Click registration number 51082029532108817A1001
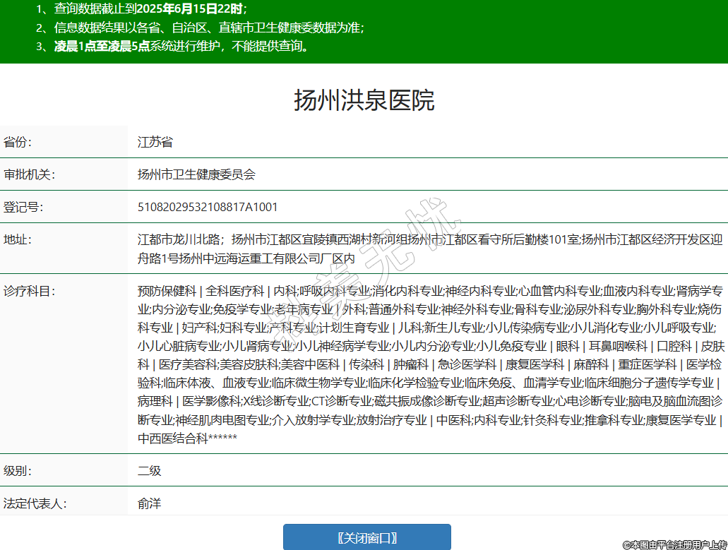Image resolution: width=728 pixels, height=550 pixels. tap(208, 207)
